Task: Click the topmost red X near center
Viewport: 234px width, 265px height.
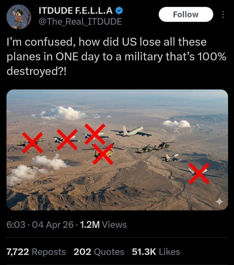Action: 95,134
